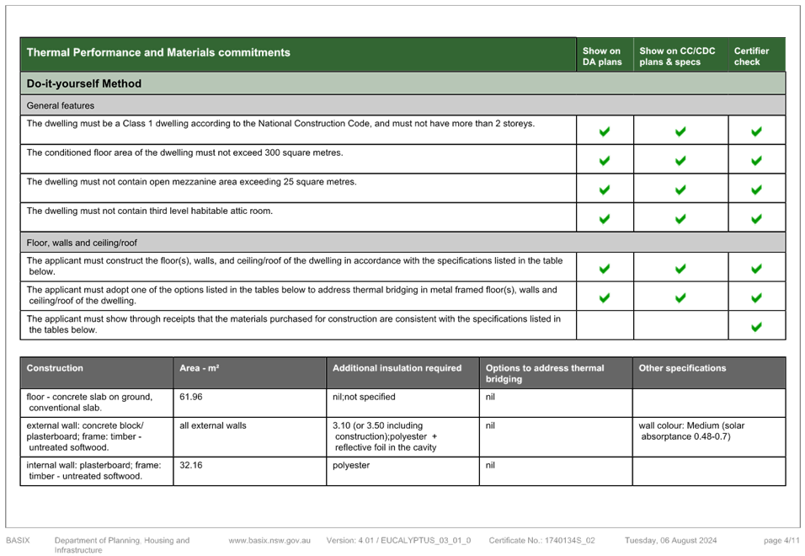Click the 'Certifier check' column header

(x=752, y=56)
